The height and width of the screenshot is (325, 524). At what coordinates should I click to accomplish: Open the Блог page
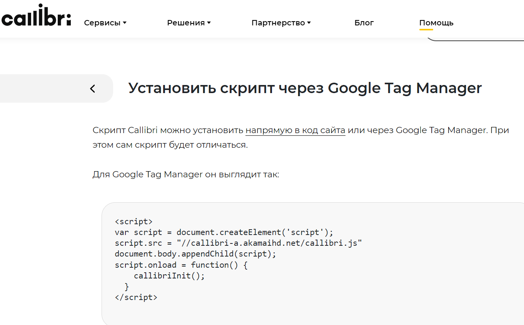pyautogui.click(x=364, y=23)
